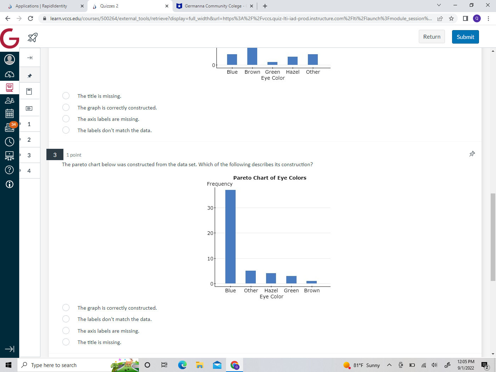Image resolution: width=496 pixels, height=372 pixels.
Task: Open Chrome profile avatar Q
Action: 477,18
